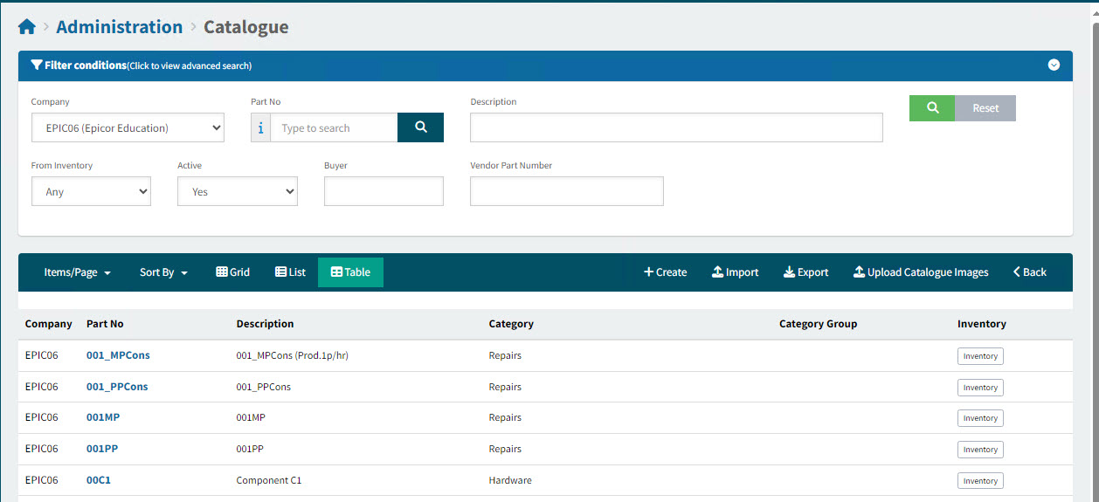The height and width of the screenshot is (502, 1099).
Task: Click the green search button
Action: [932, 108]
